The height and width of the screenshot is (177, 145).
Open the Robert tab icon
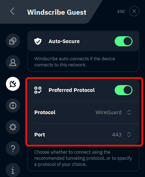pos(13,106)
